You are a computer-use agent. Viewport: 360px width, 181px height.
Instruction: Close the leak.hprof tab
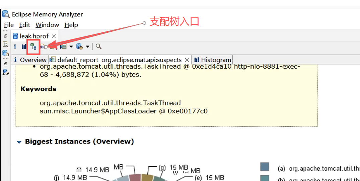[54, 36]
